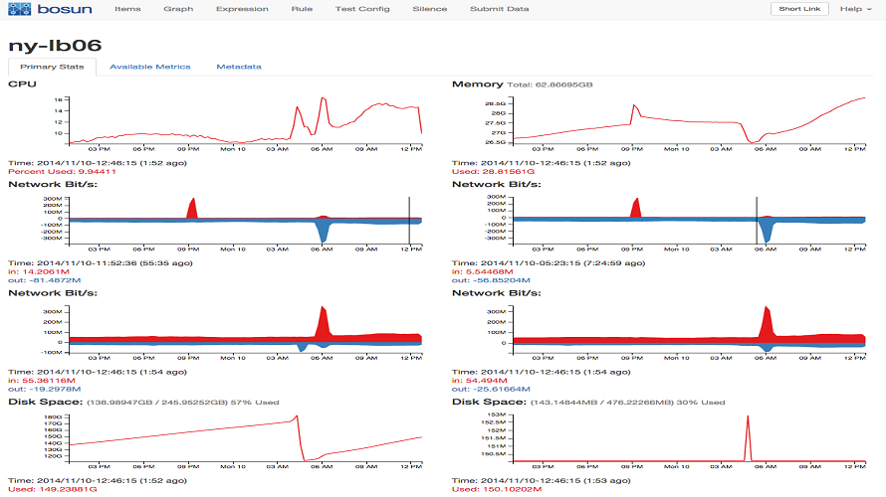Screen dimensions: 886x497
Task: Click the spike in right Disk Space graph
Action: pyautogui.click(x=748, y=437)
